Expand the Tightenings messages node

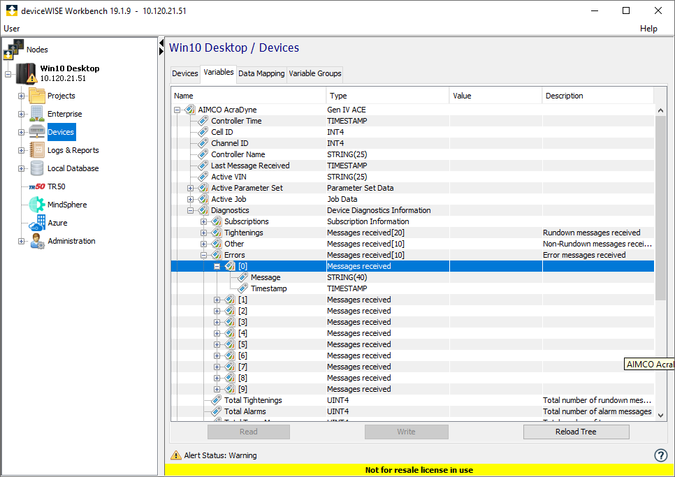tap(204, 233)
